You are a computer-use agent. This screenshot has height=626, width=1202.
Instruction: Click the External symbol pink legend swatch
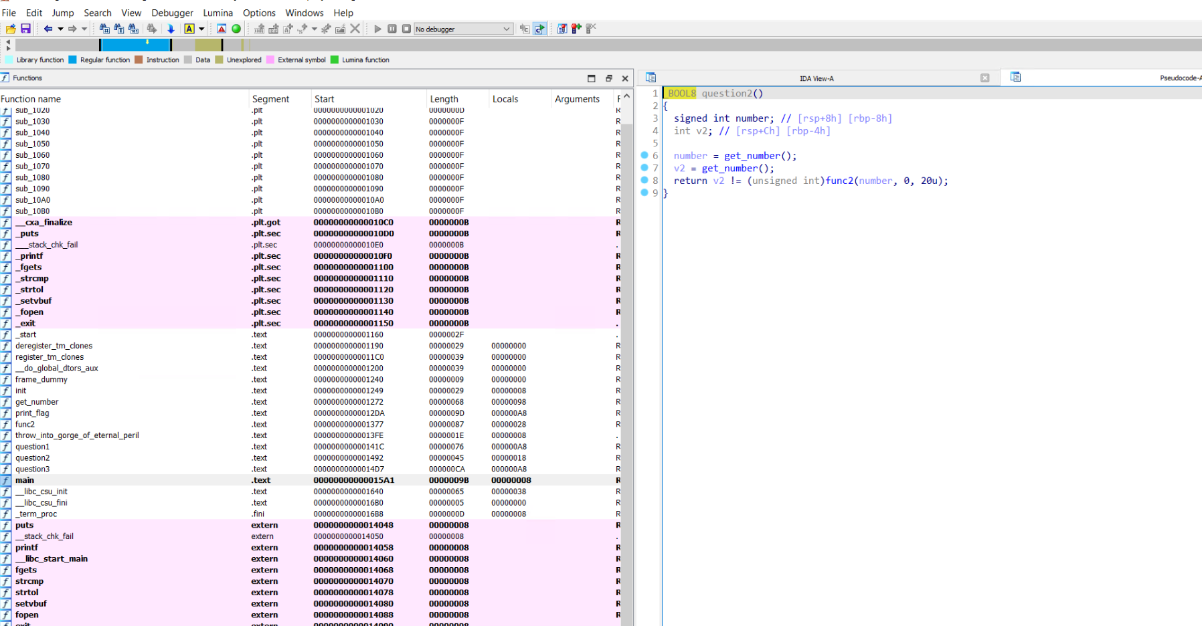click(x=270, y=60)
